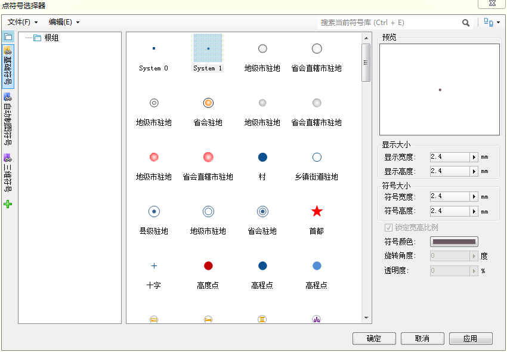
Task: Open the 符号高度 value arrow
Action: tap(474, 212)
